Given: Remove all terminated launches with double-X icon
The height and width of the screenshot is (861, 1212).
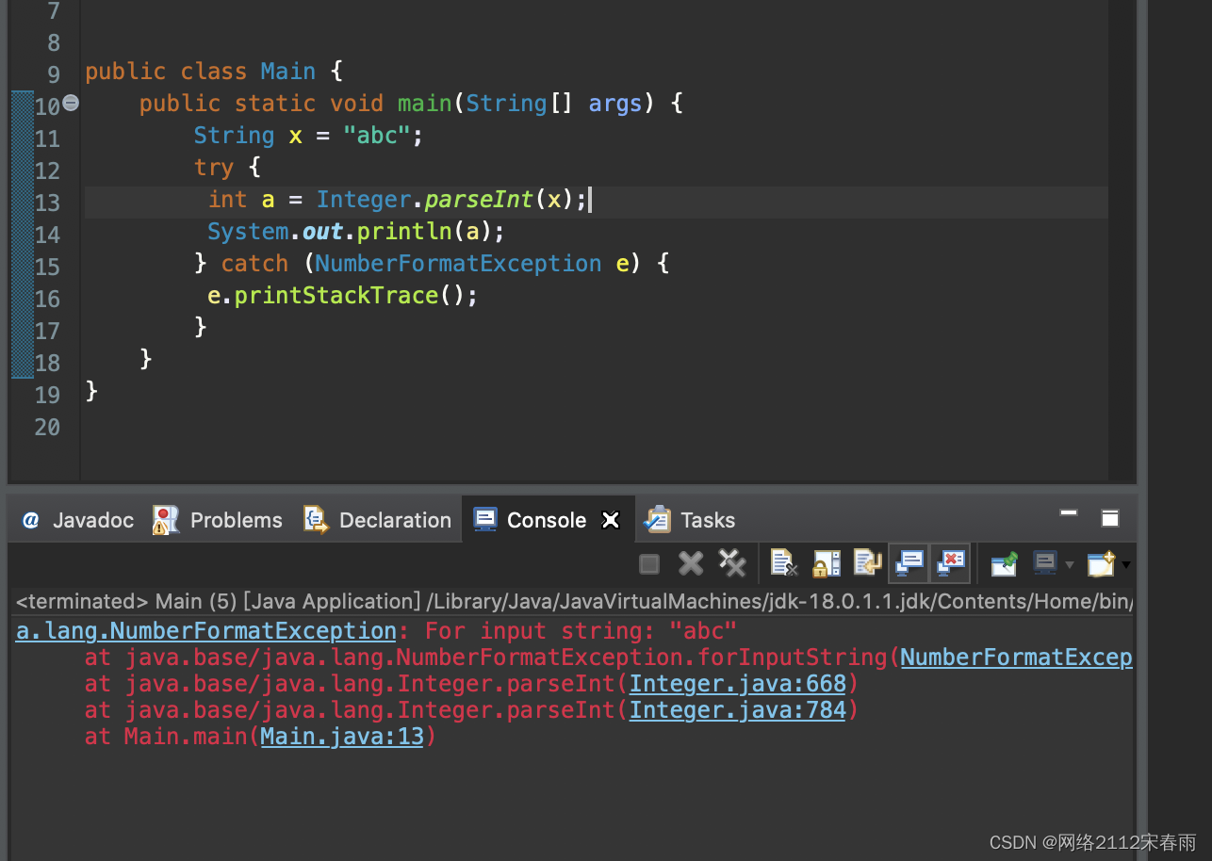Looking at the screenshot, I should (x=732, y=563).
